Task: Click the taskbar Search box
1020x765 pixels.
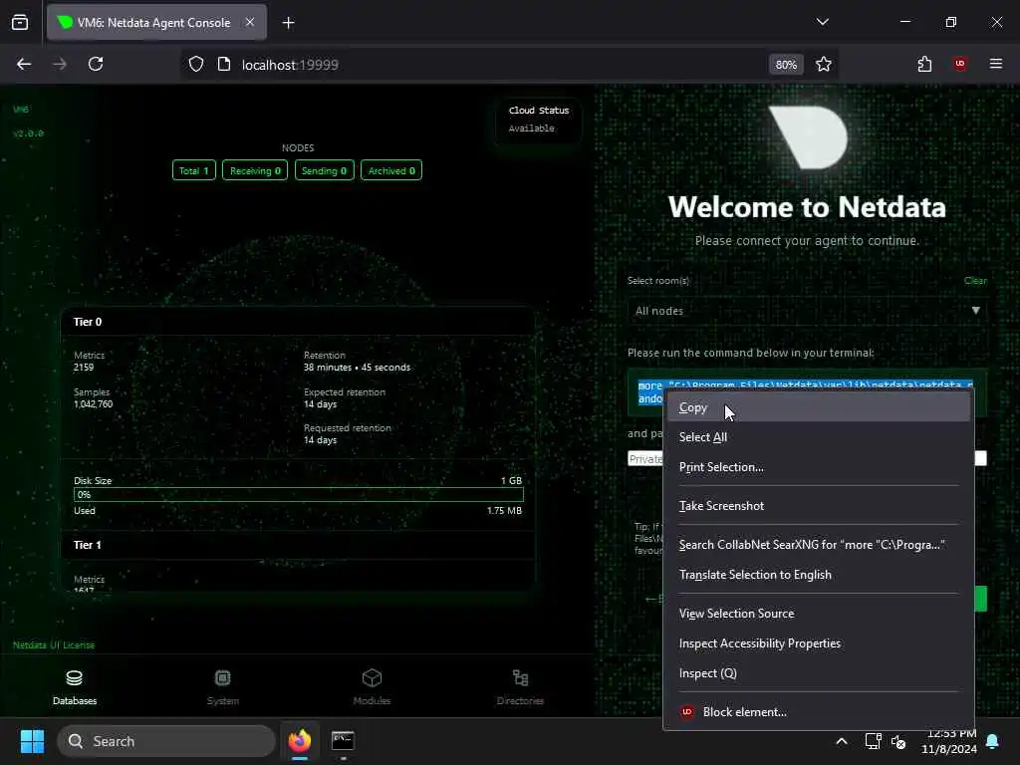Action: pyautogui.click(x=166, y=741)
